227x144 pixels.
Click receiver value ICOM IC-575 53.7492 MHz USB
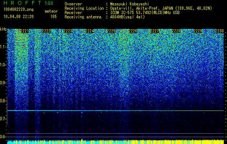[x=145, y=13]
